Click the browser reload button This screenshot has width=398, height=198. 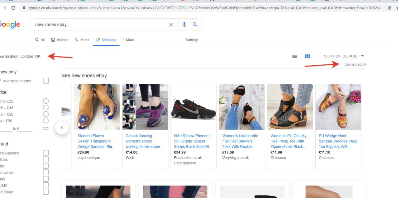13,8
